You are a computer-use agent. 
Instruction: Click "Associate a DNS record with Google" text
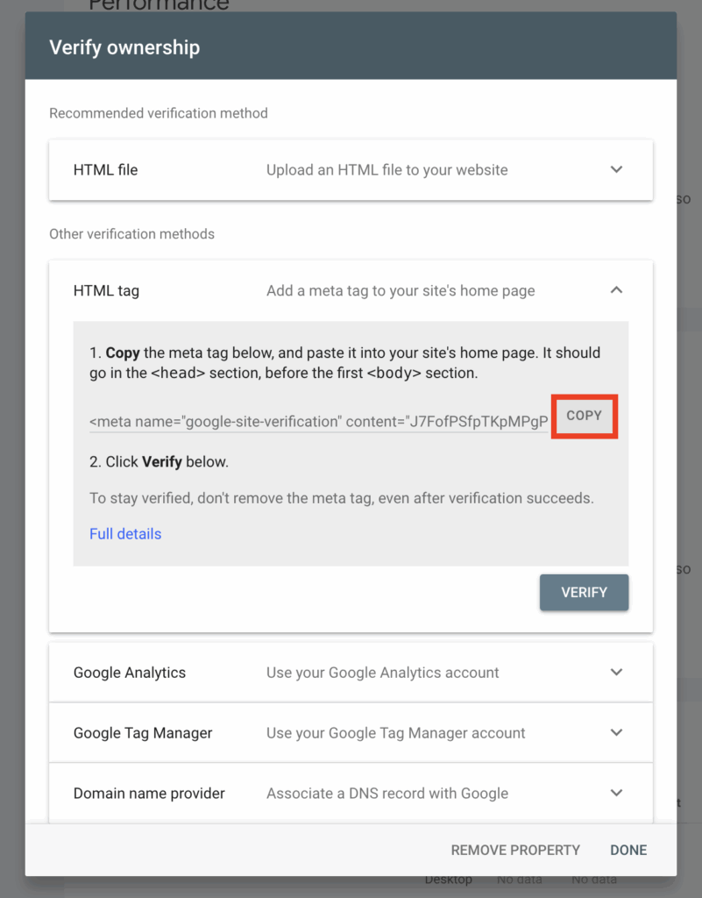386,794
